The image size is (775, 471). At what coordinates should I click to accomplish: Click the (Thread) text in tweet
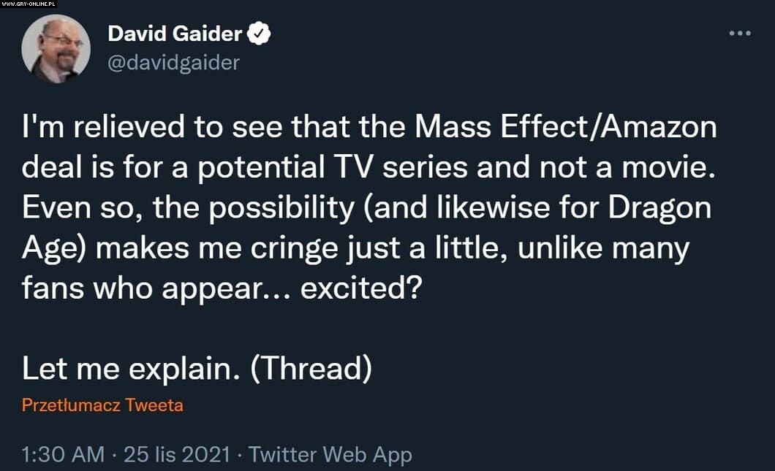click(310, 369)
